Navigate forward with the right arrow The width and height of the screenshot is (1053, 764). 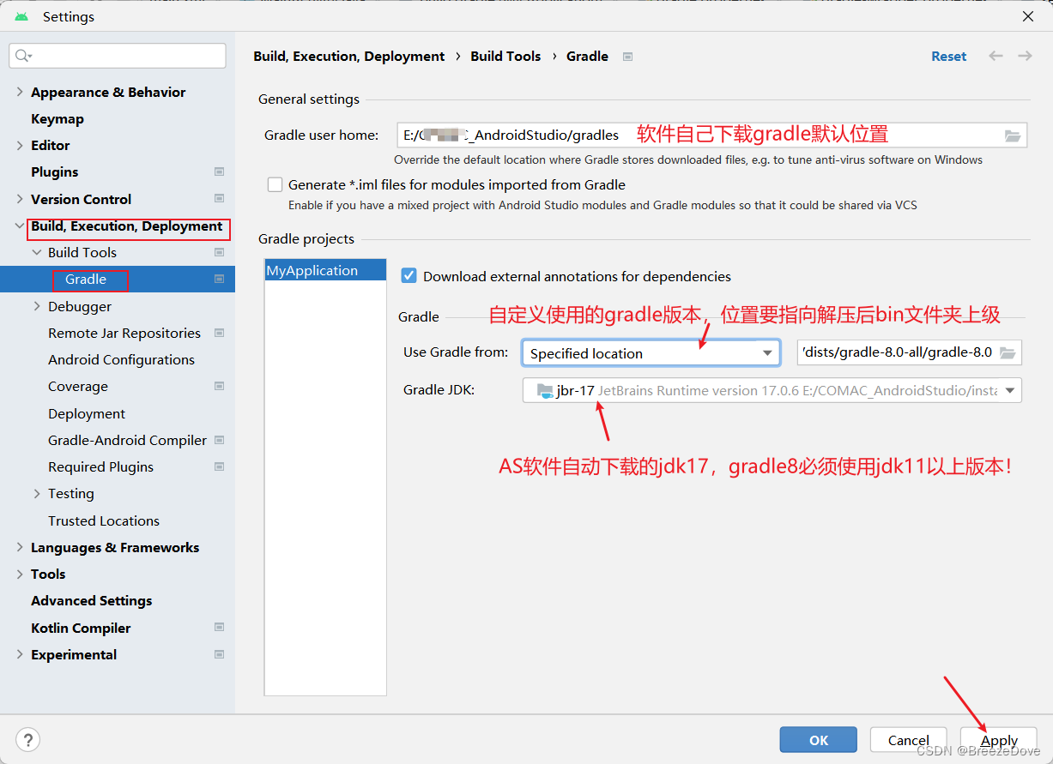(1025, 56)
